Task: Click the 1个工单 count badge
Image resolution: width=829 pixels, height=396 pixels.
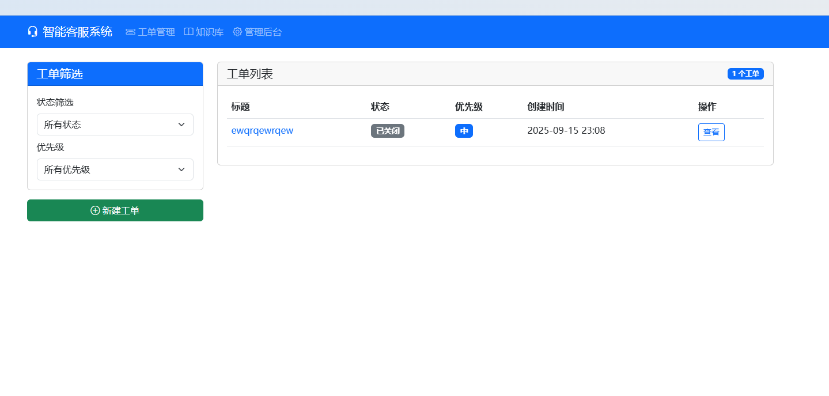Action: click(x=745, y=73)
